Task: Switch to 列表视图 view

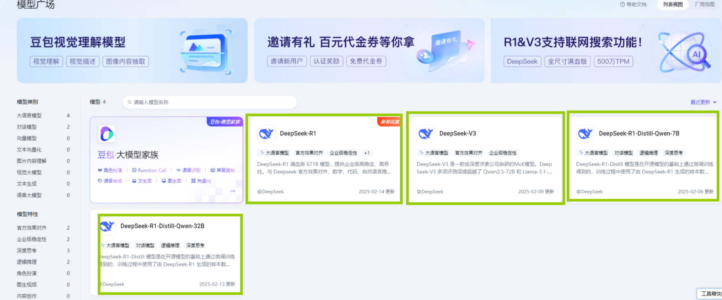Action: (x=673, y=4)
